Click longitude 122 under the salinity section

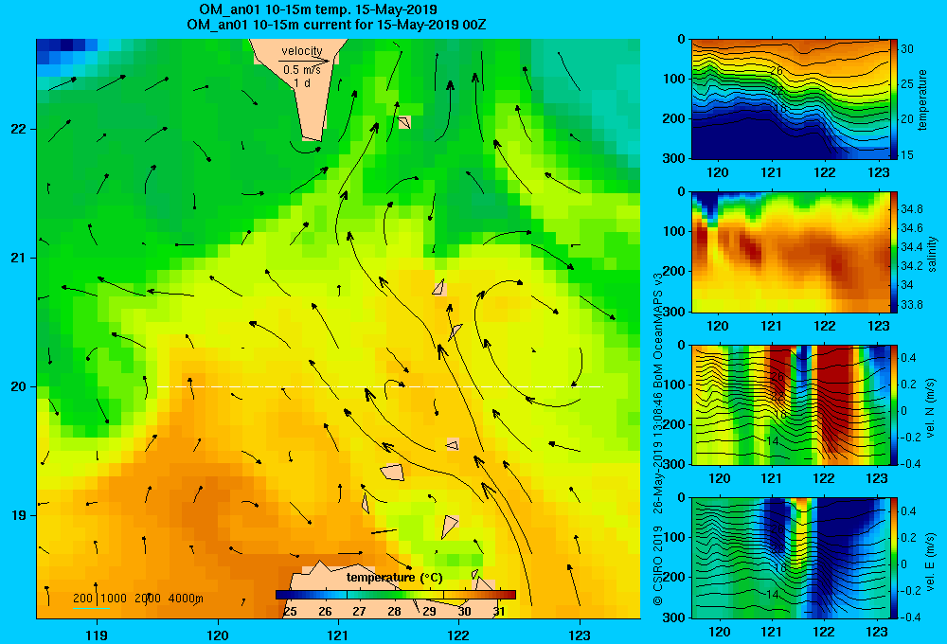(825, 326)
